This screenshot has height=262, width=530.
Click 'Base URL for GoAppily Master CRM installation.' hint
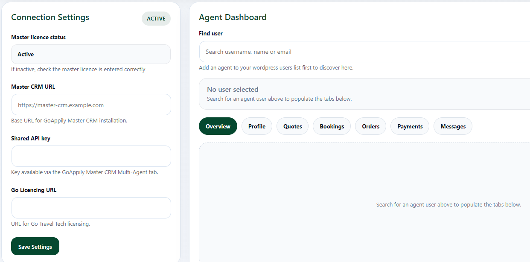(x=69, y=121)
